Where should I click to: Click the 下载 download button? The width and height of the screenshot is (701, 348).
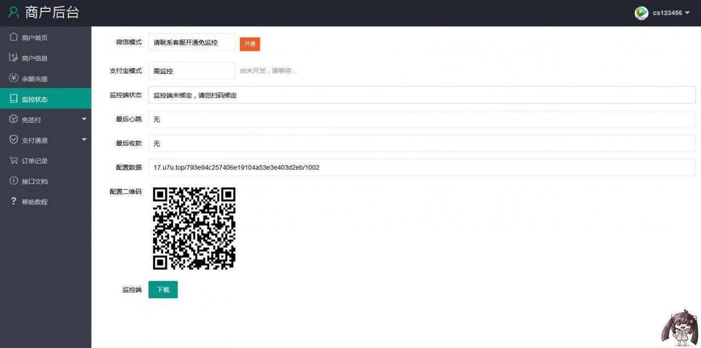pos(163,289)
